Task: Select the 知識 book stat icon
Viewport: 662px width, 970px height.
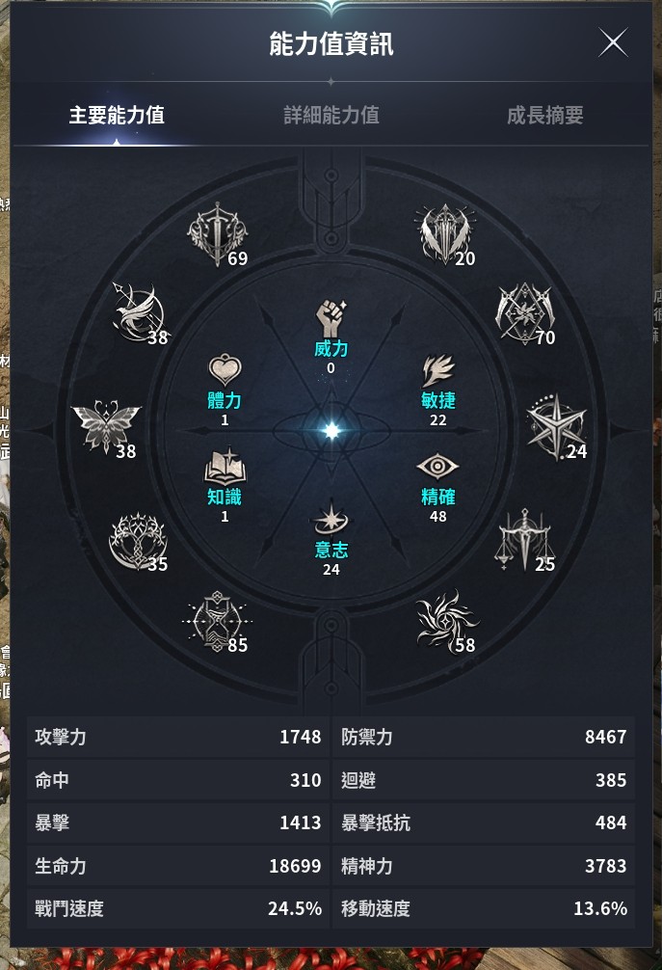Action: click(x=225, y=467)
